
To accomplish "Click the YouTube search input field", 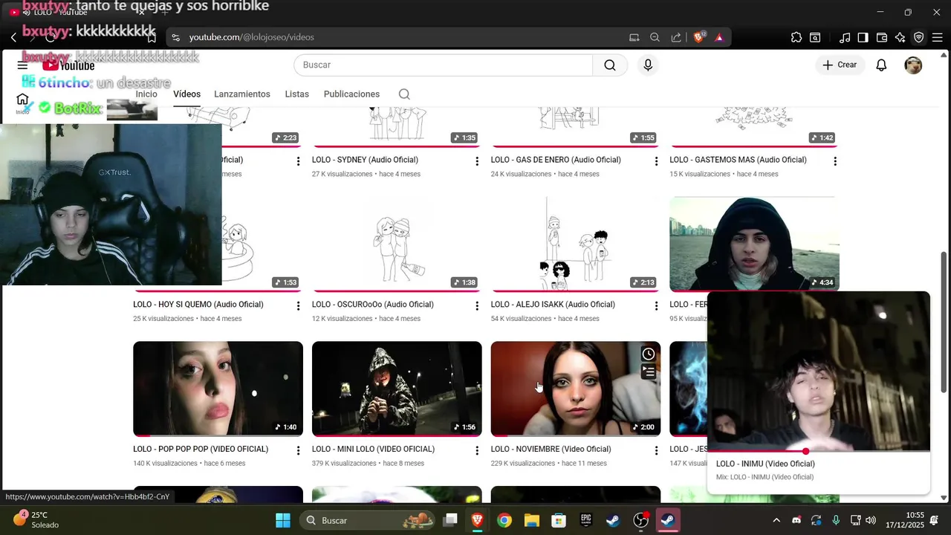I will pos(444,65).
